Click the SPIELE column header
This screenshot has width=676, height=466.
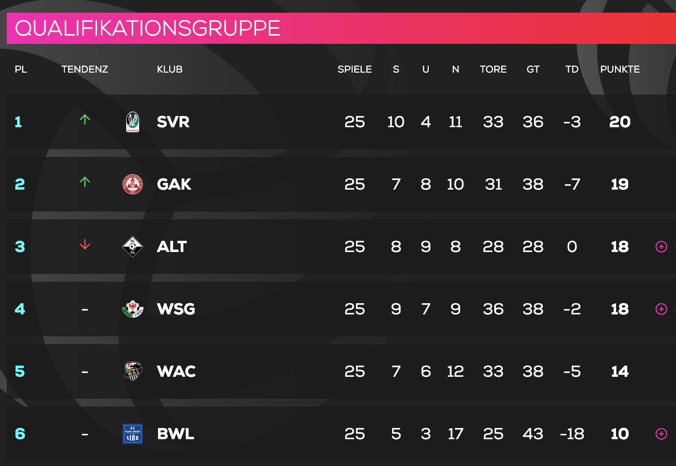click(x=355, y=69)
